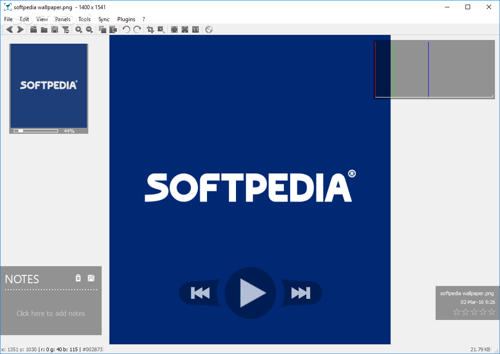Open the Tools menu
The image size is (500, 354).
click(x=85, y=19)
